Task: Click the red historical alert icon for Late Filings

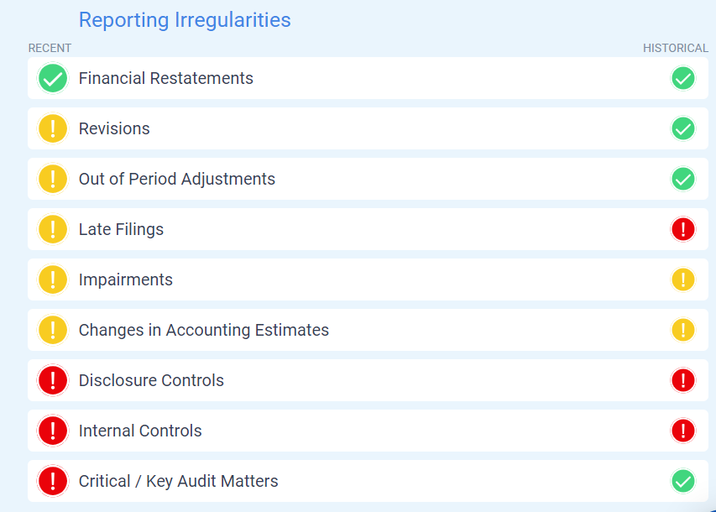Action: tap(683, 229)
